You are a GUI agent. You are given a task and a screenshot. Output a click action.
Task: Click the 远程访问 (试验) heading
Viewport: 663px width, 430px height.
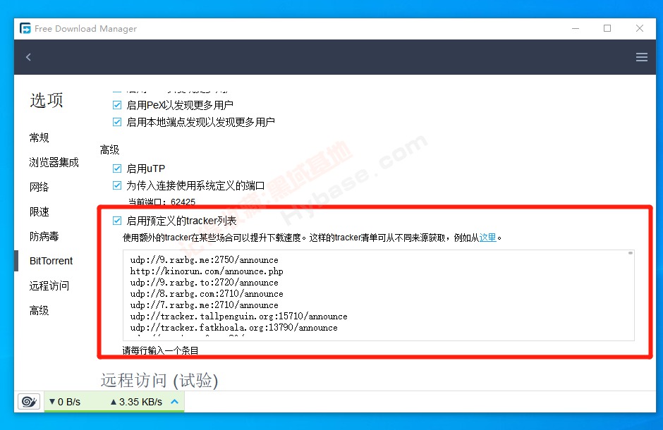(159, 380)
